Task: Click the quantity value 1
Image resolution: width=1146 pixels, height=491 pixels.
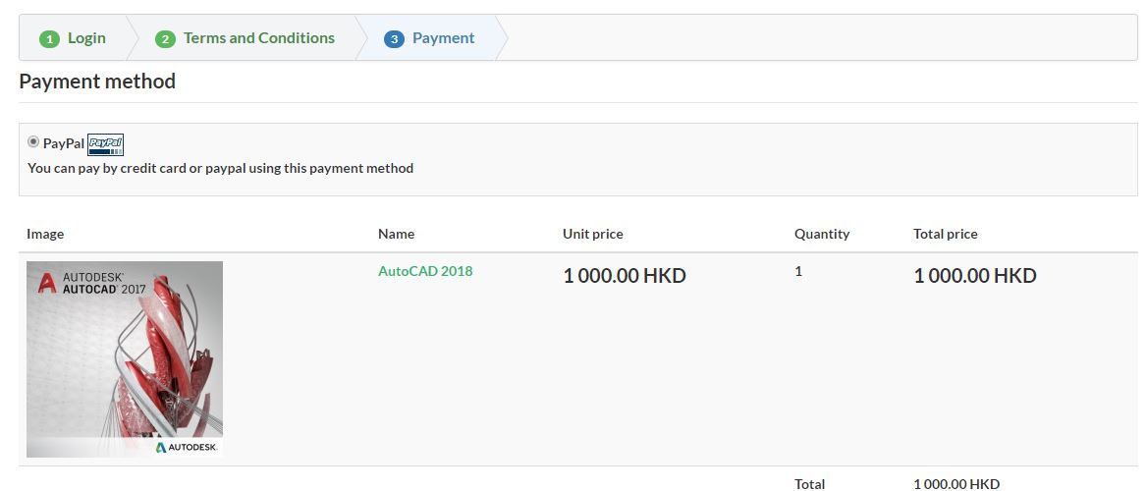Action: click(798, 271)
